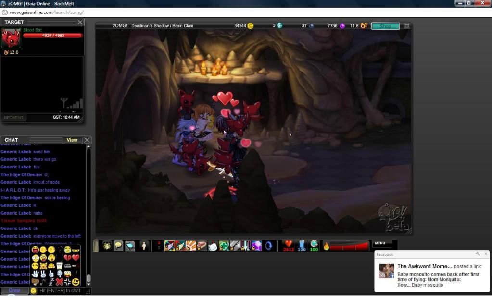Viewport: 492px width, 300px height.
Task: Open the PDA device icon in the action bar
Action: coord(130,245)
